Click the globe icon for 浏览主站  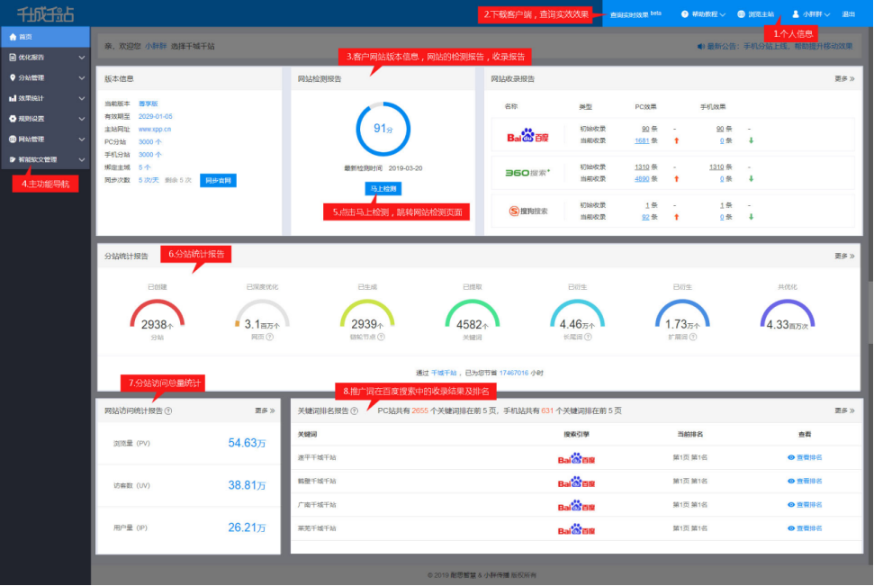(x=741, y=14)
